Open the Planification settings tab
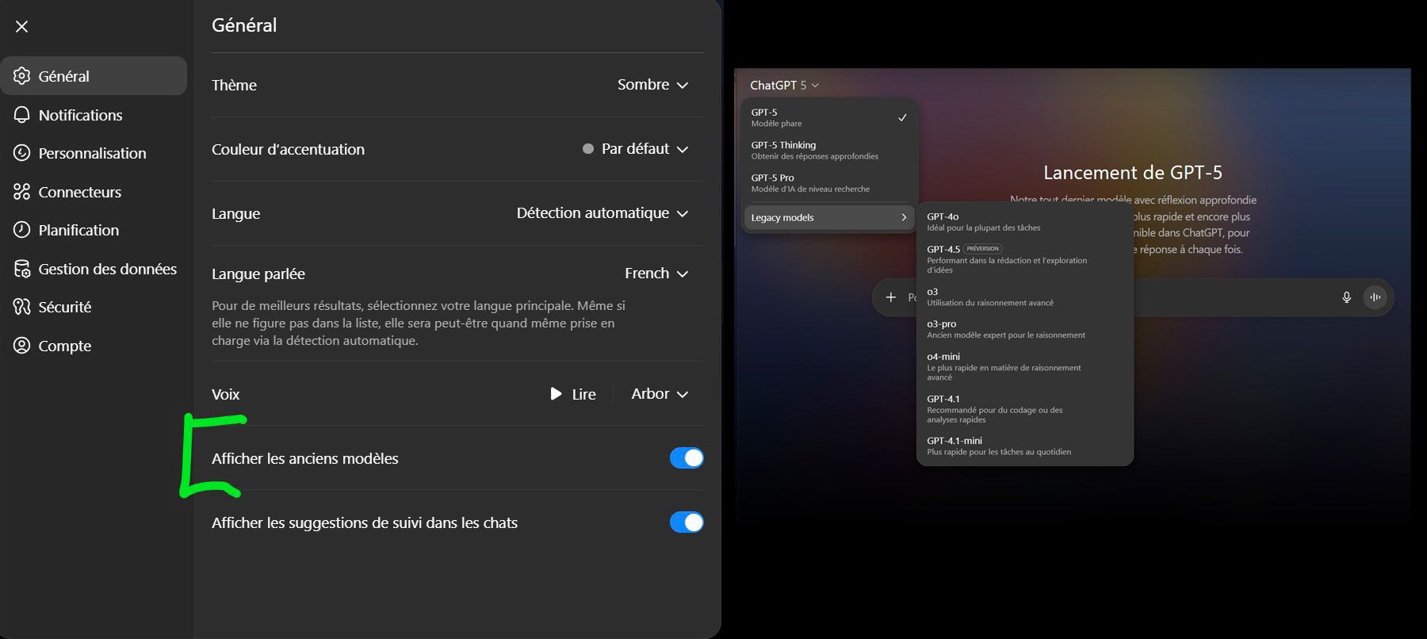1427x639 pixels. coord(94,230)
